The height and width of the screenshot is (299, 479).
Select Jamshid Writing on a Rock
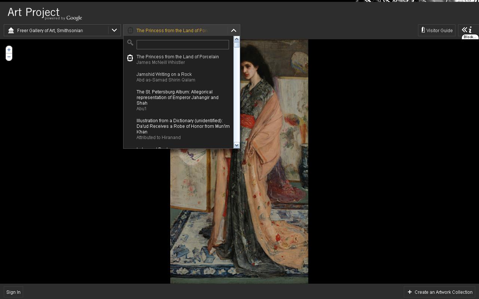point(164,74)
